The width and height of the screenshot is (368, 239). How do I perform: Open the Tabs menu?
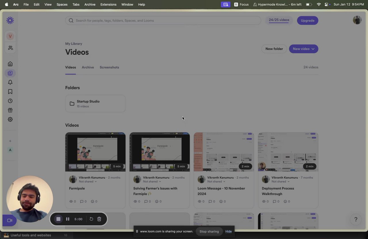click(x=76, y=4)
